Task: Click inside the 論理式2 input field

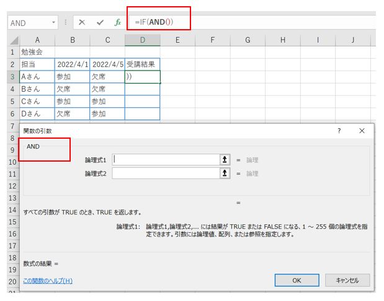Action: click(164, 173)
